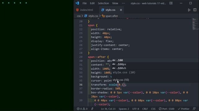199x111 pixels.
Task: Click the code minimap overview
Action: 195,24
